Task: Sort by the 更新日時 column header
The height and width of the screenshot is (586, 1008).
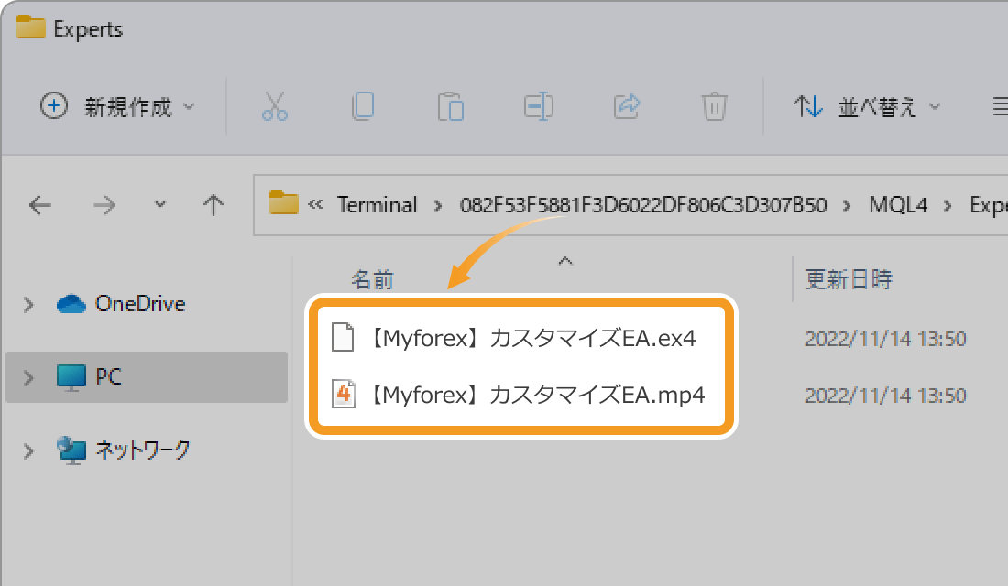Action: click(849, 279)
